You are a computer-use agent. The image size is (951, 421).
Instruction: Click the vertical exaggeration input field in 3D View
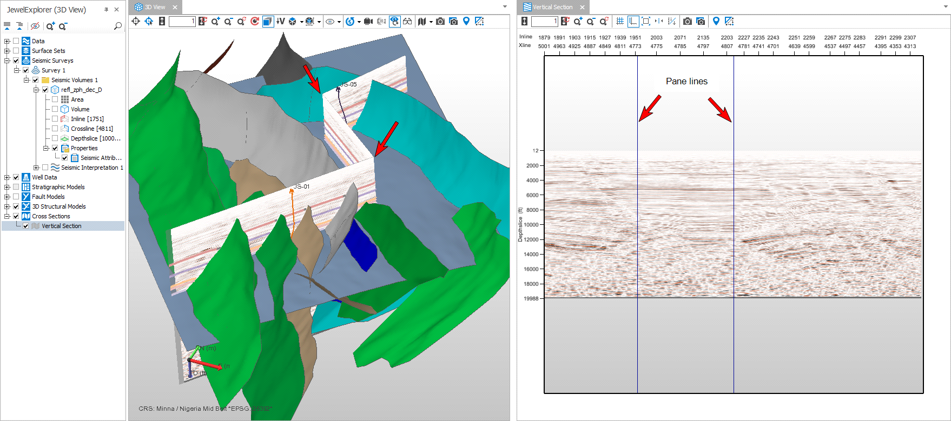point(181,22)
